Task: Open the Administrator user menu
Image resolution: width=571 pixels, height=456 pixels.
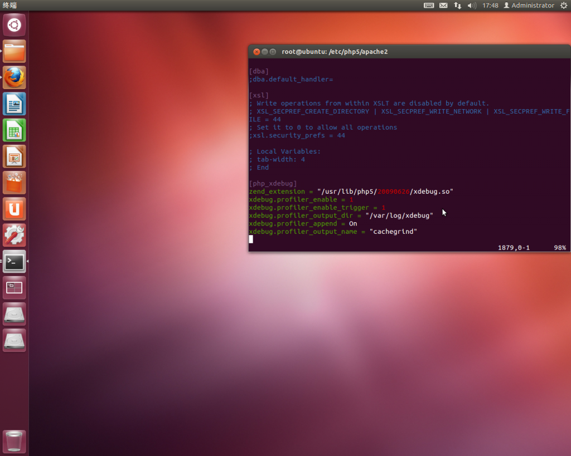Action: pyautogui.click(x=529, y=6)
